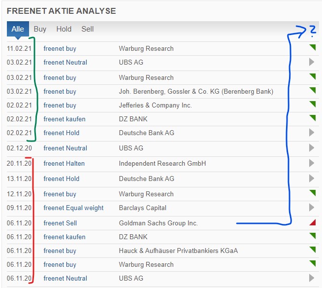
Task: Open freenet Halten link
Action: pos(64,164)
